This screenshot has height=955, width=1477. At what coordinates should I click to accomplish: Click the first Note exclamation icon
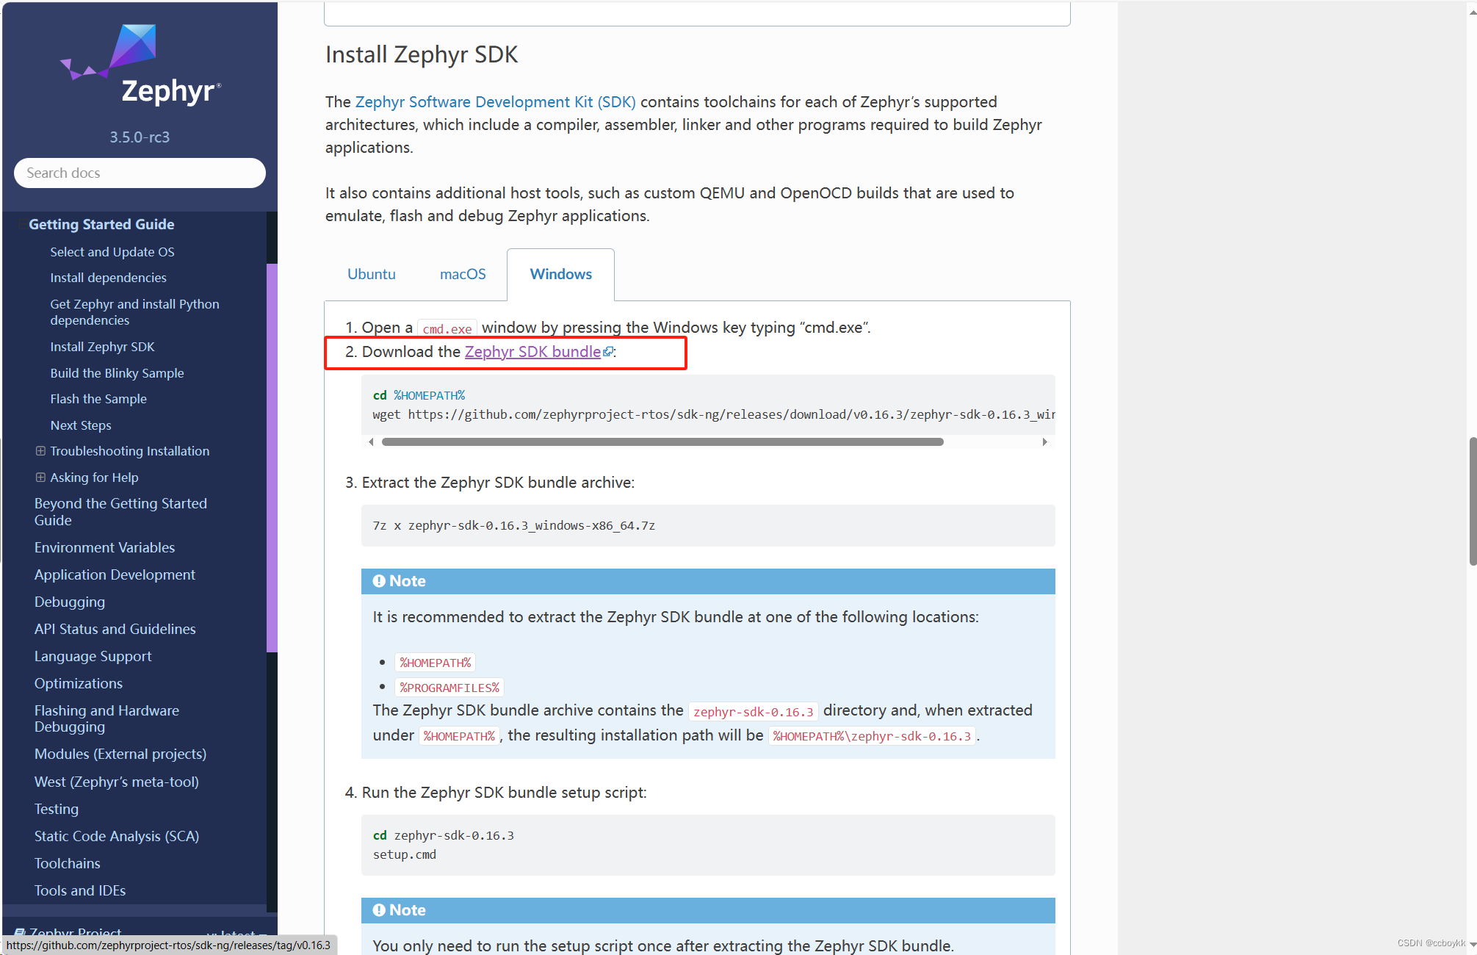coord(379,581)
